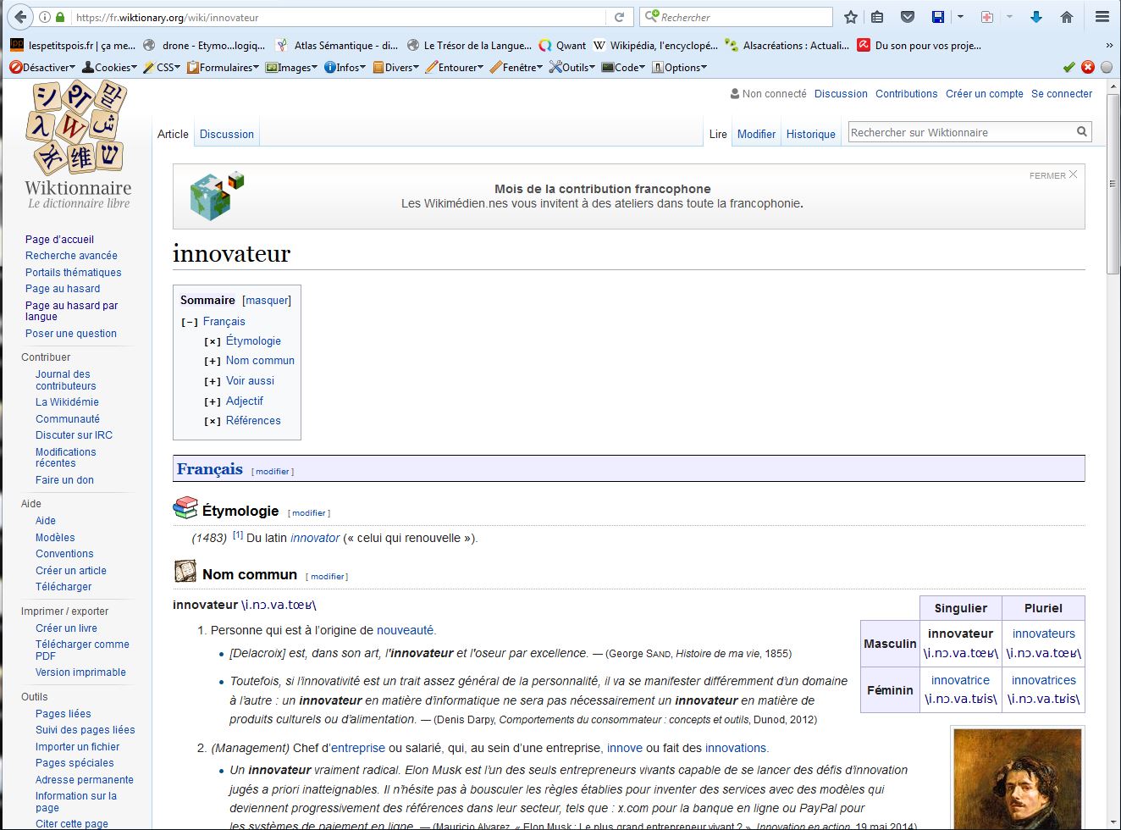Screen dimensions: 1121x830
Task: Open the Firefox hamburger menu
Action: pyautogui.click(x=1102, y=17)
